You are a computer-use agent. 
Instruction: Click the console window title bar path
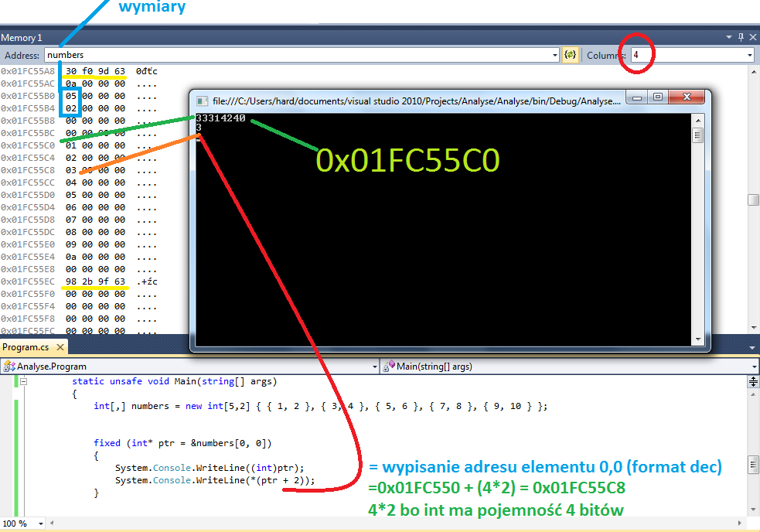tap(417, 101)
